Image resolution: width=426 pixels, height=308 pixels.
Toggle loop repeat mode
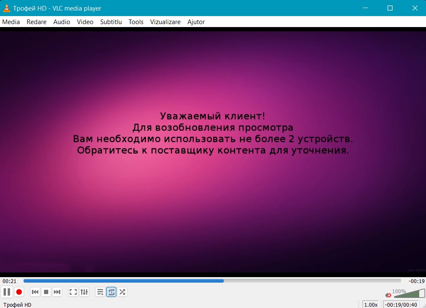coord(111,292)
